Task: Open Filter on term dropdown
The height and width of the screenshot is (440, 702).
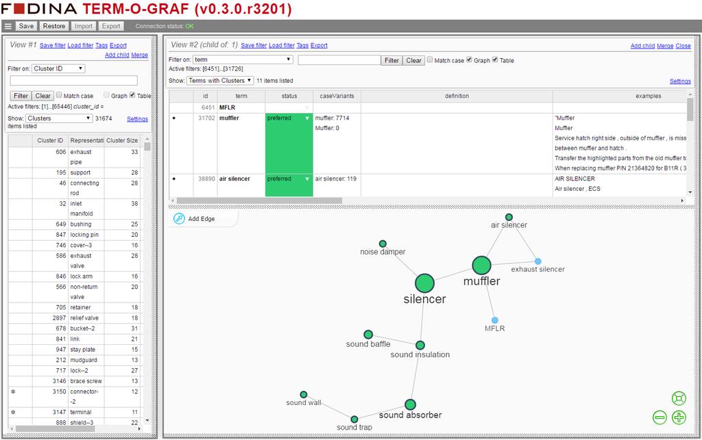Action: pyautogui.click(x=243, y=60)
